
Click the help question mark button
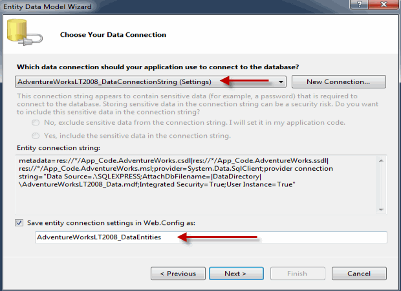pyautogui.click(x=359, y=5)
